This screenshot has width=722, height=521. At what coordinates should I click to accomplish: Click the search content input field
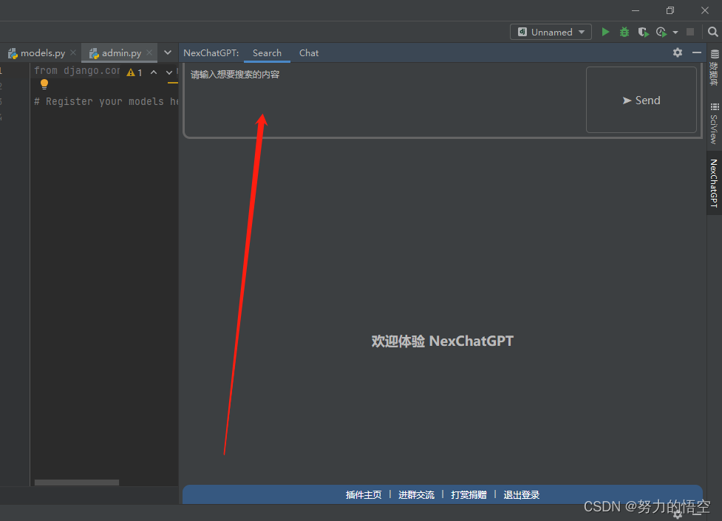point(385,101)
